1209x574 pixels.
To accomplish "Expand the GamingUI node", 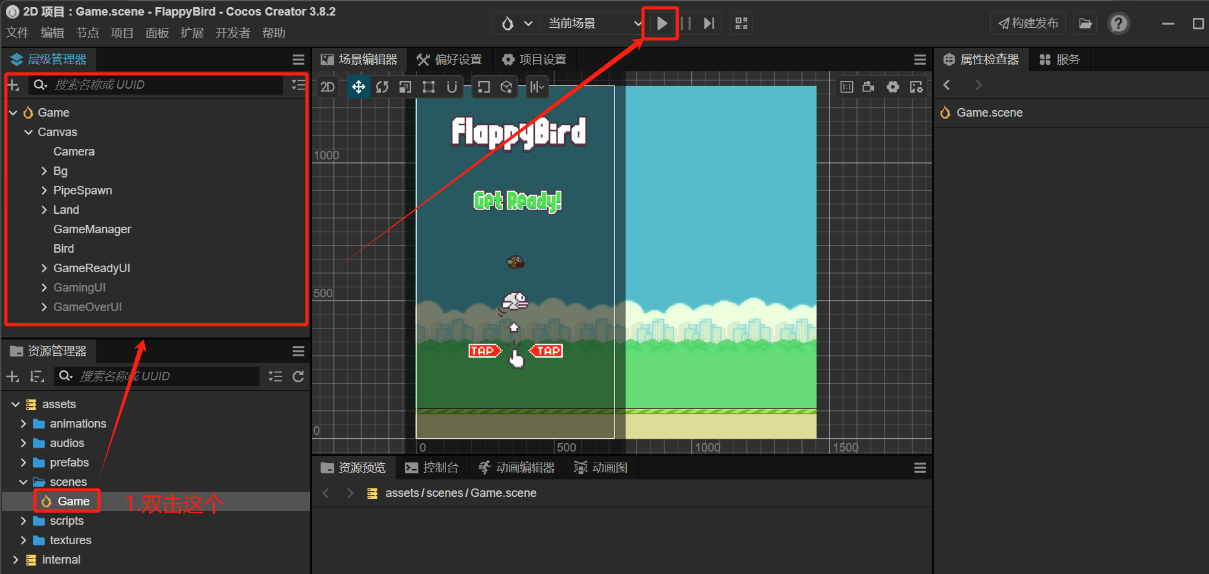I will point(44,288).
